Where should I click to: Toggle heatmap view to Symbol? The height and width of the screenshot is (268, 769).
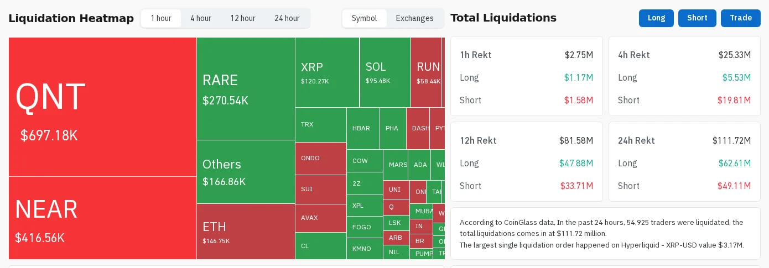(x=365, y=18)
